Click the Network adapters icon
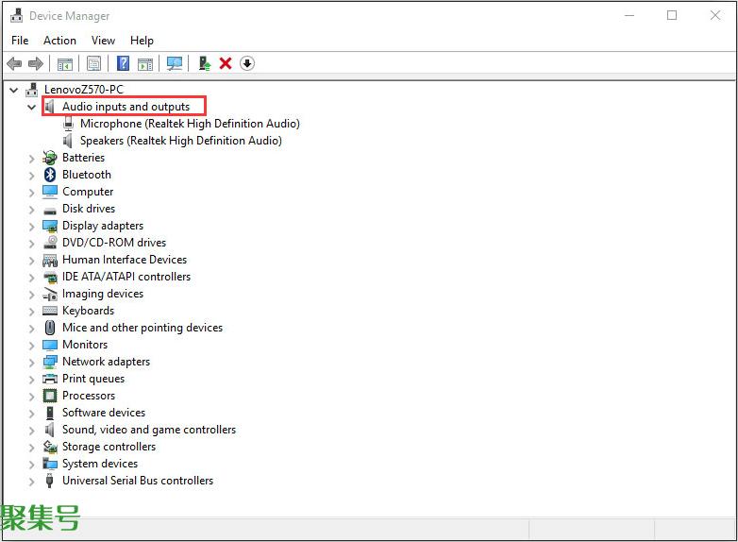The width and height of the screenshot is (738, 542). point(50,362)
